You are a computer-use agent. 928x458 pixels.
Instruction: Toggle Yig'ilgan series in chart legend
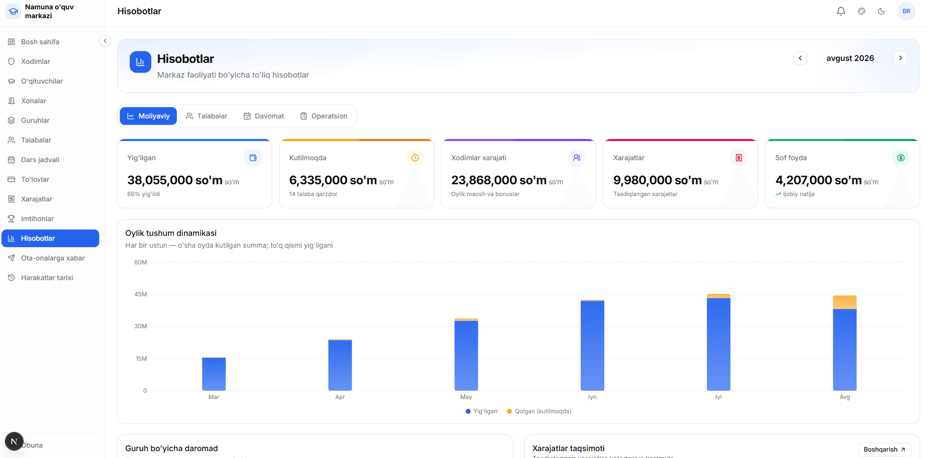(481, 411)
